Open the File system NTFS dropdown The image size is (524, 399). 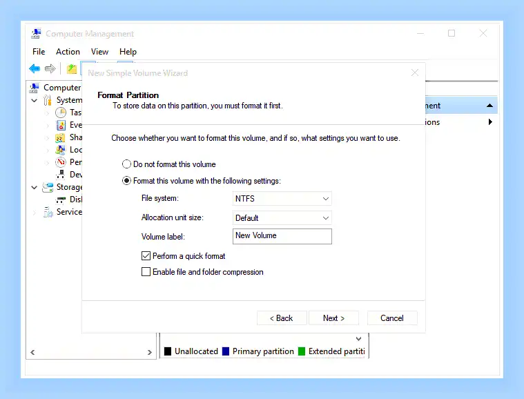pos(282,199)
